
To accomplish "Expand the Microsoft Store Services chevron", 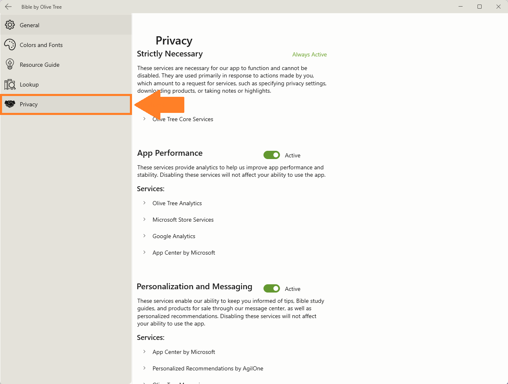I will 144,219.
